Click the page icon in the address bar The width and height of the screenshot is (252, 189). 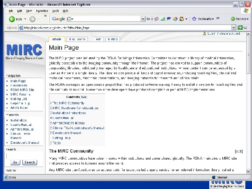pos(21,28)
